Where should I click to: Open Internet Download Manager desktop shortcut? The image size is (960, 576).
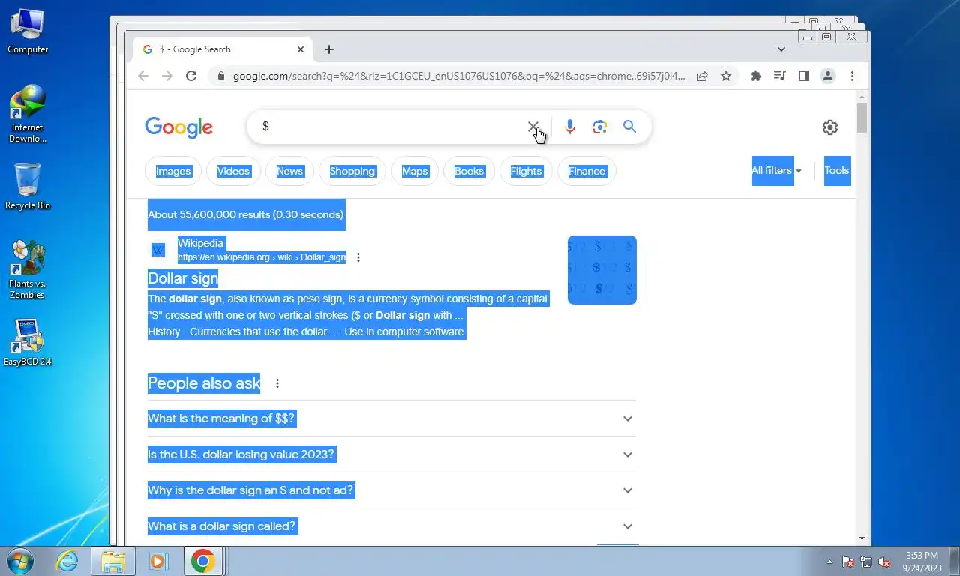[28, 114]
